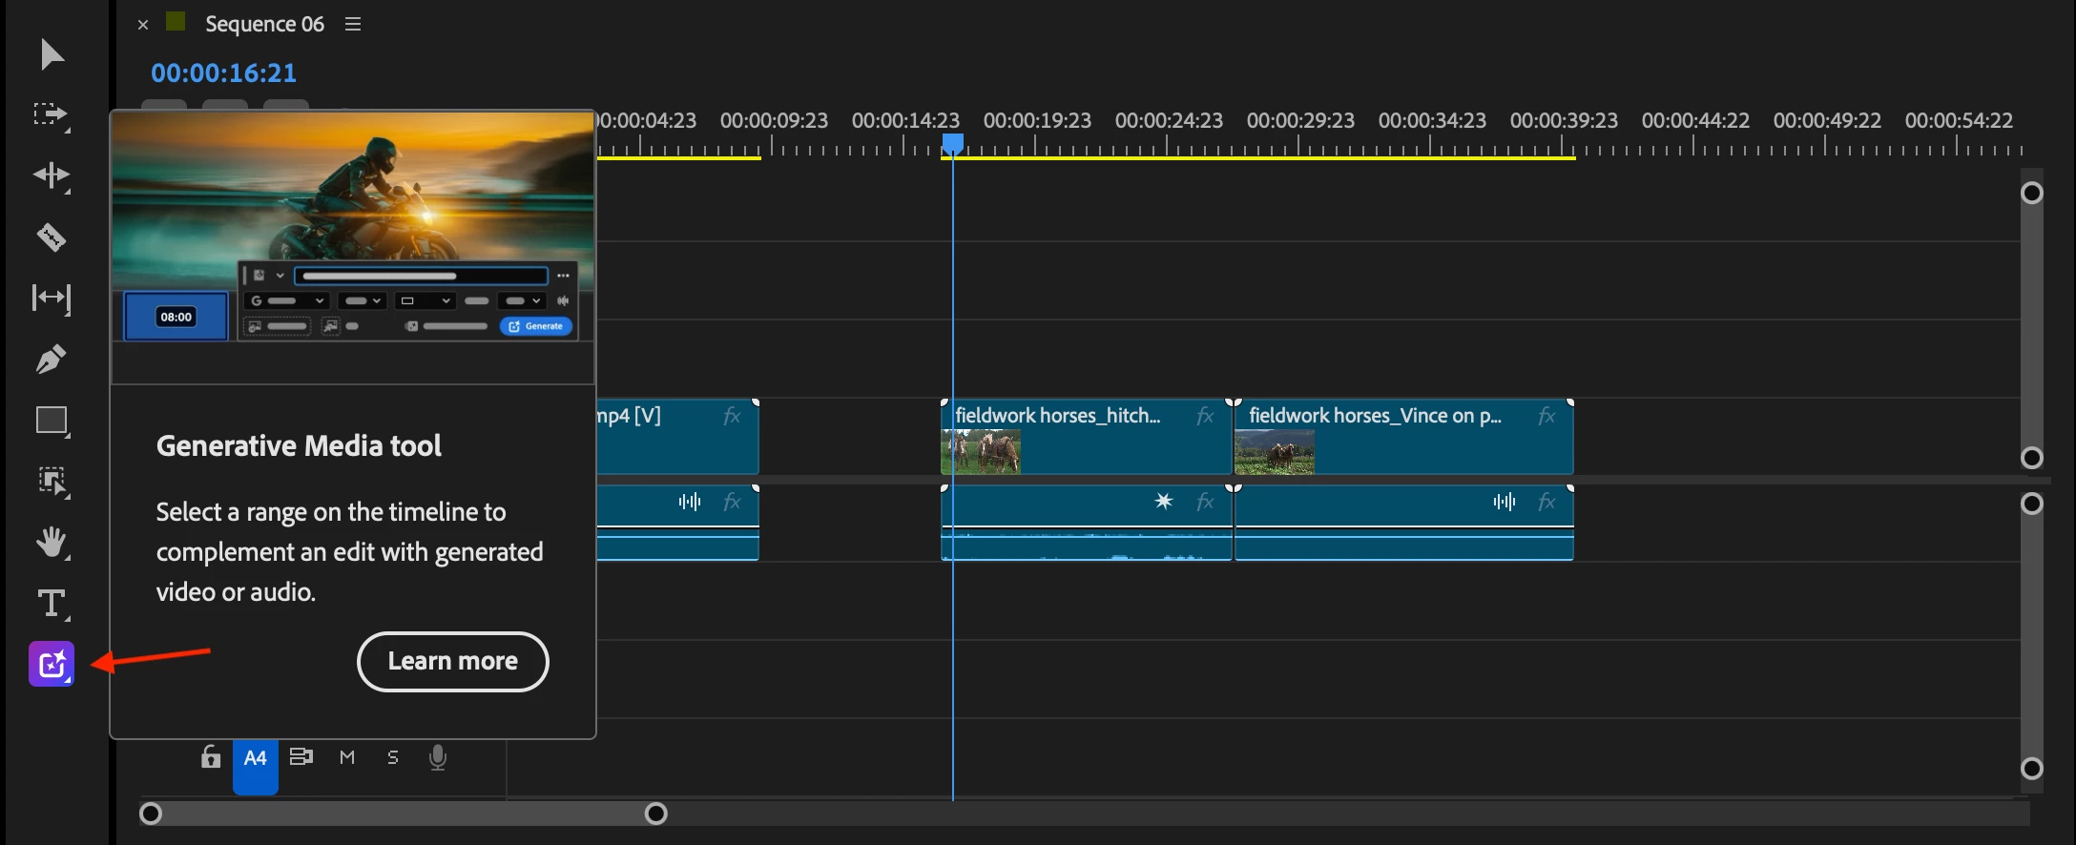Click the Learn more button

point(453,661)
